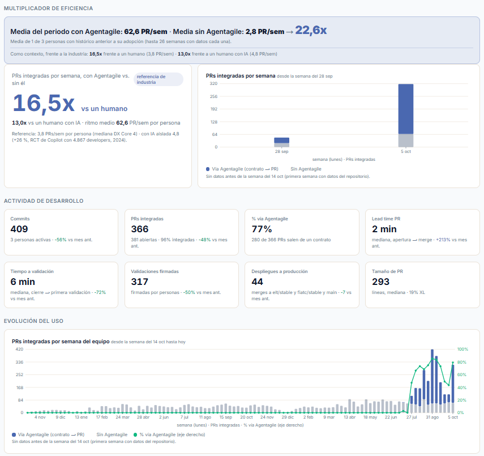
Task: Click '-50%' change in Validaciones firmadas card
Action: 189,292
